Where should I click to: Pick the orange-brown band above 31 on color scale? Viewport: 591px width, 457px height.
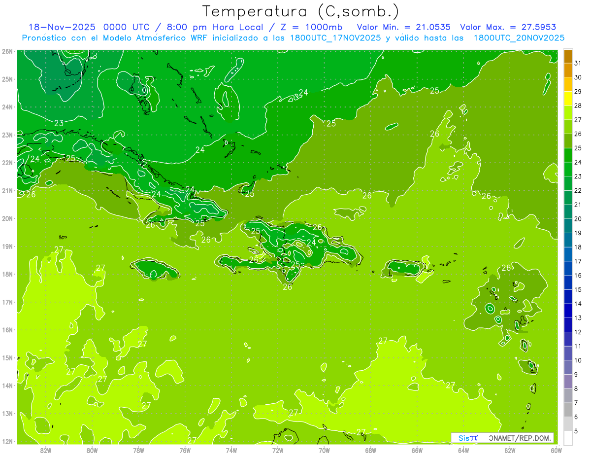(568, 57)
